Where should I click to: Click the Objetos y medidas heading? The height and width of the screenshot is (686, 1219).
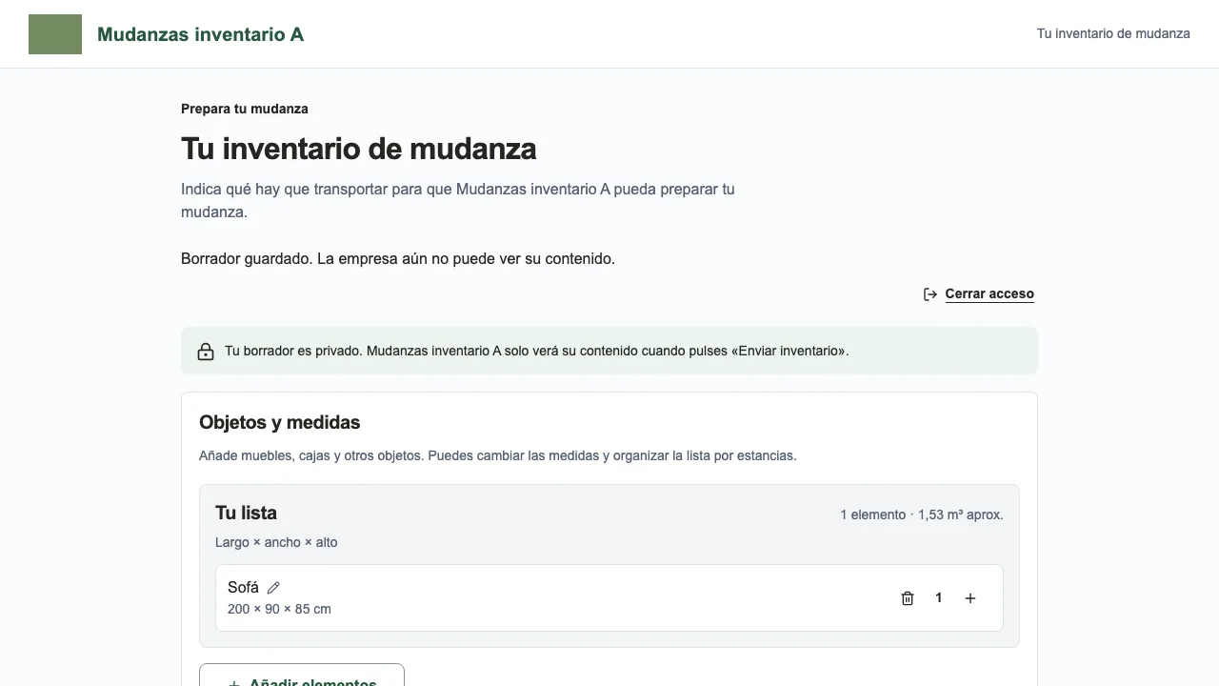280,422
